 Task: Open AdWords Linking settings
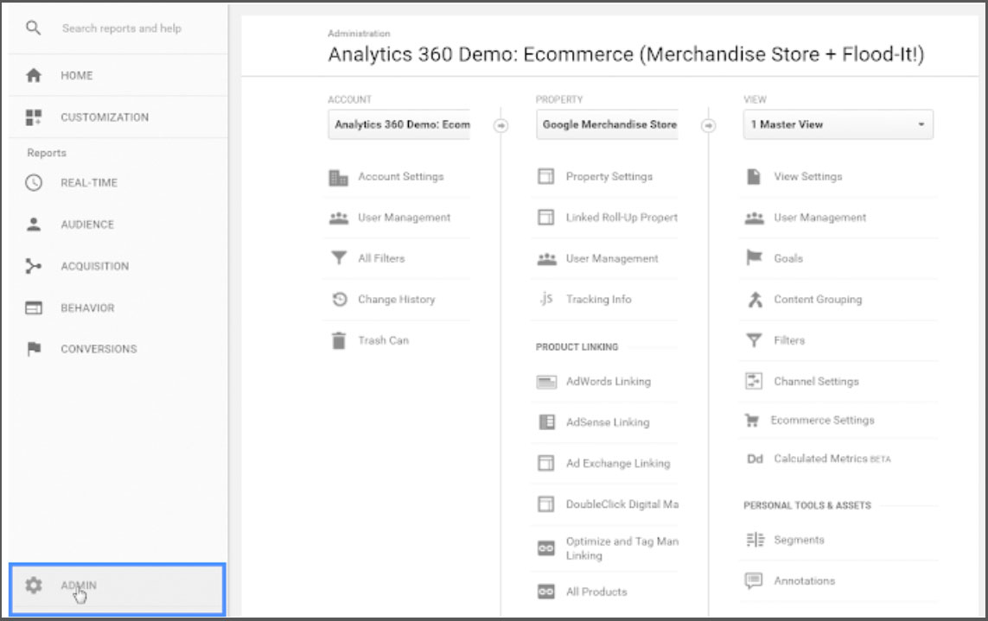pos(608,381)
